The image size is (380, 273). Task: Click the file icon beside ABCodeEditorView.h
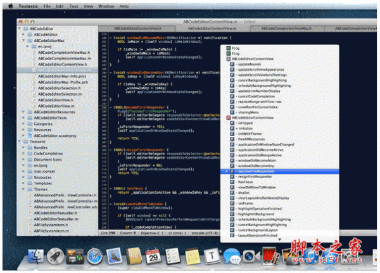click(34, 100)
